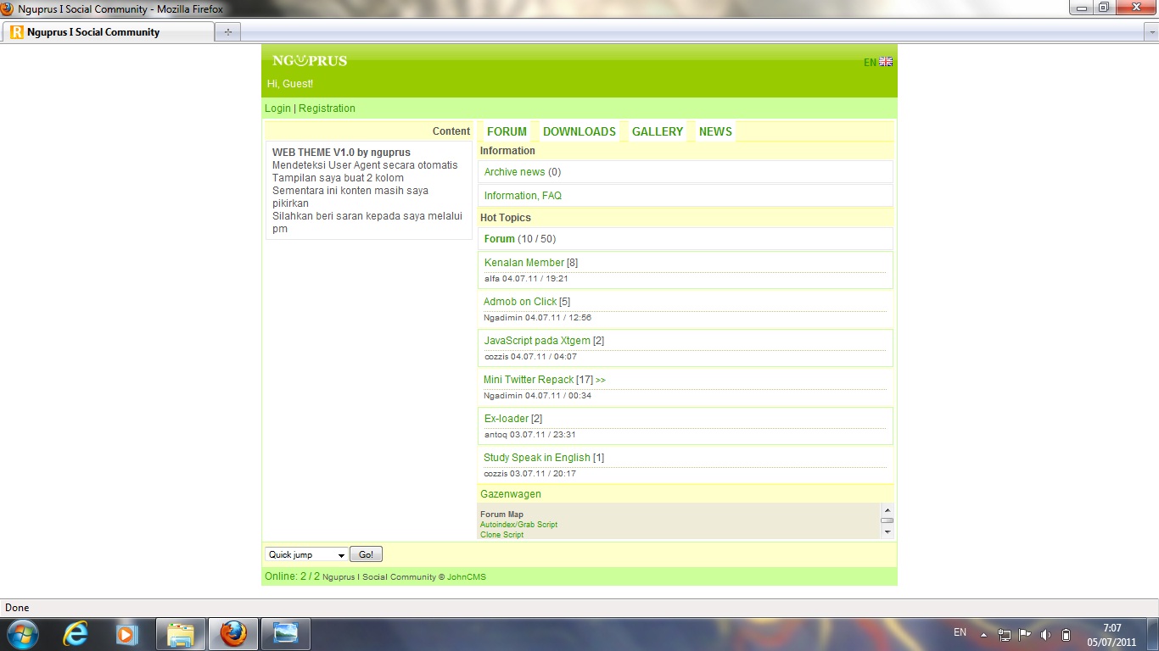Click the "alfa 04.07.11 / 19:21" post info

[x=526, y=279]
